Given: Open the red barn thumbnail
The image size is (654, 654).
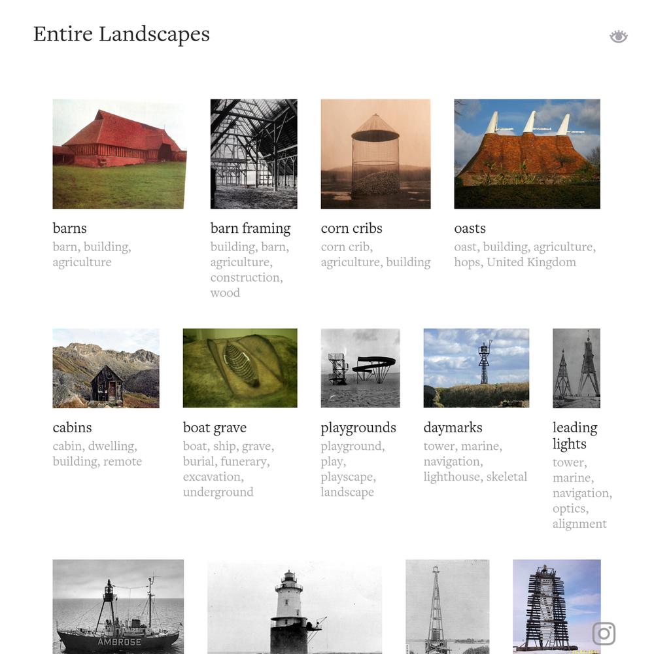Looking at the screenshot, I should point(120,154).
